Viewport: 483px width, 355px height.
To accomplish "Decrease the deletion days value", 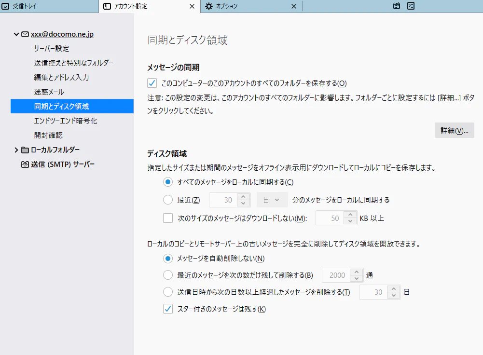I will coord(394,295).
